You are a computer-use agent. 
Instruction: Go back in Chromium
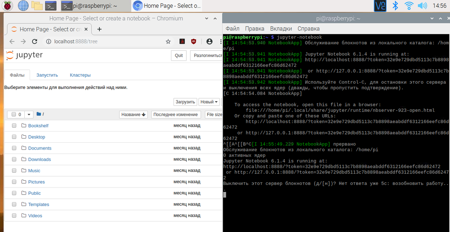(x=12, y=41)
